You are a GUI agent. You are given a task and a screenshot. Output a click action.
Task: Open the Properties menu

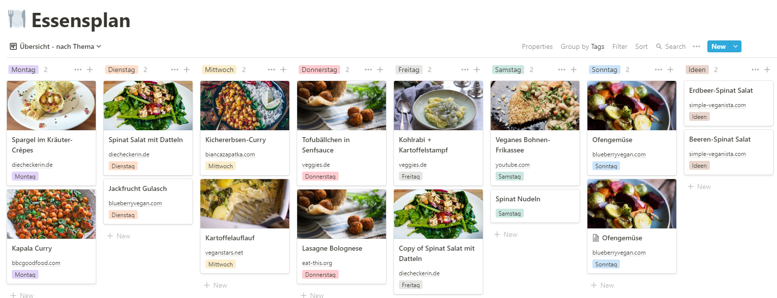pos(537,46)
